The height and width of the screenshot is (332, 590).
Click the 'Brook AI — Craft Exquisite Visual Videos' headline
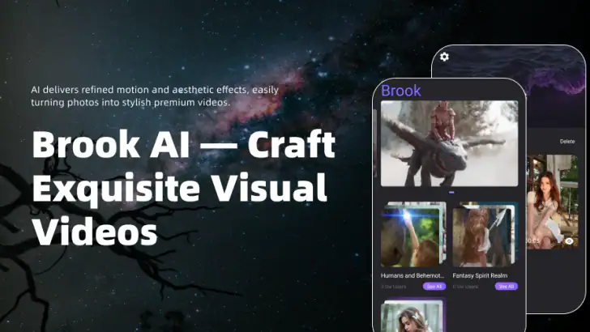pos(184,187)
